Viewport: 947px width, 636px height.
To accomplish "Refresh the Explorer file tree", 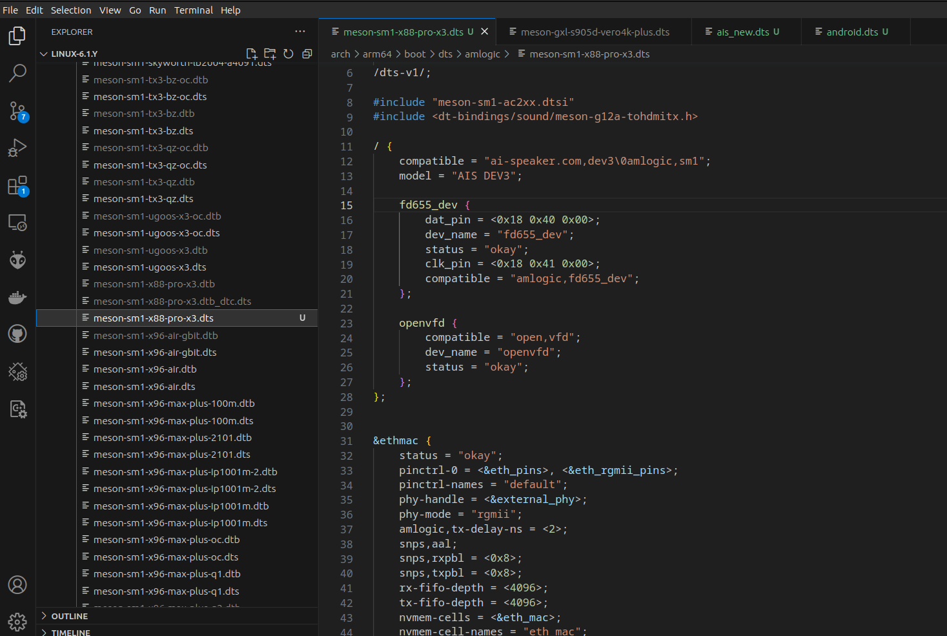I will click(x=289, y=54).
